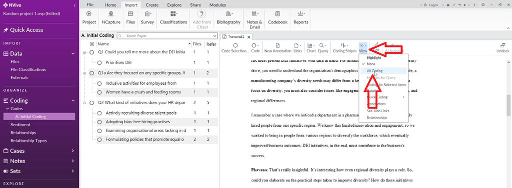This screenshot has width=512, height=188.
Task: Click the add circle icon beside Name header
Action: pos(92,44)
